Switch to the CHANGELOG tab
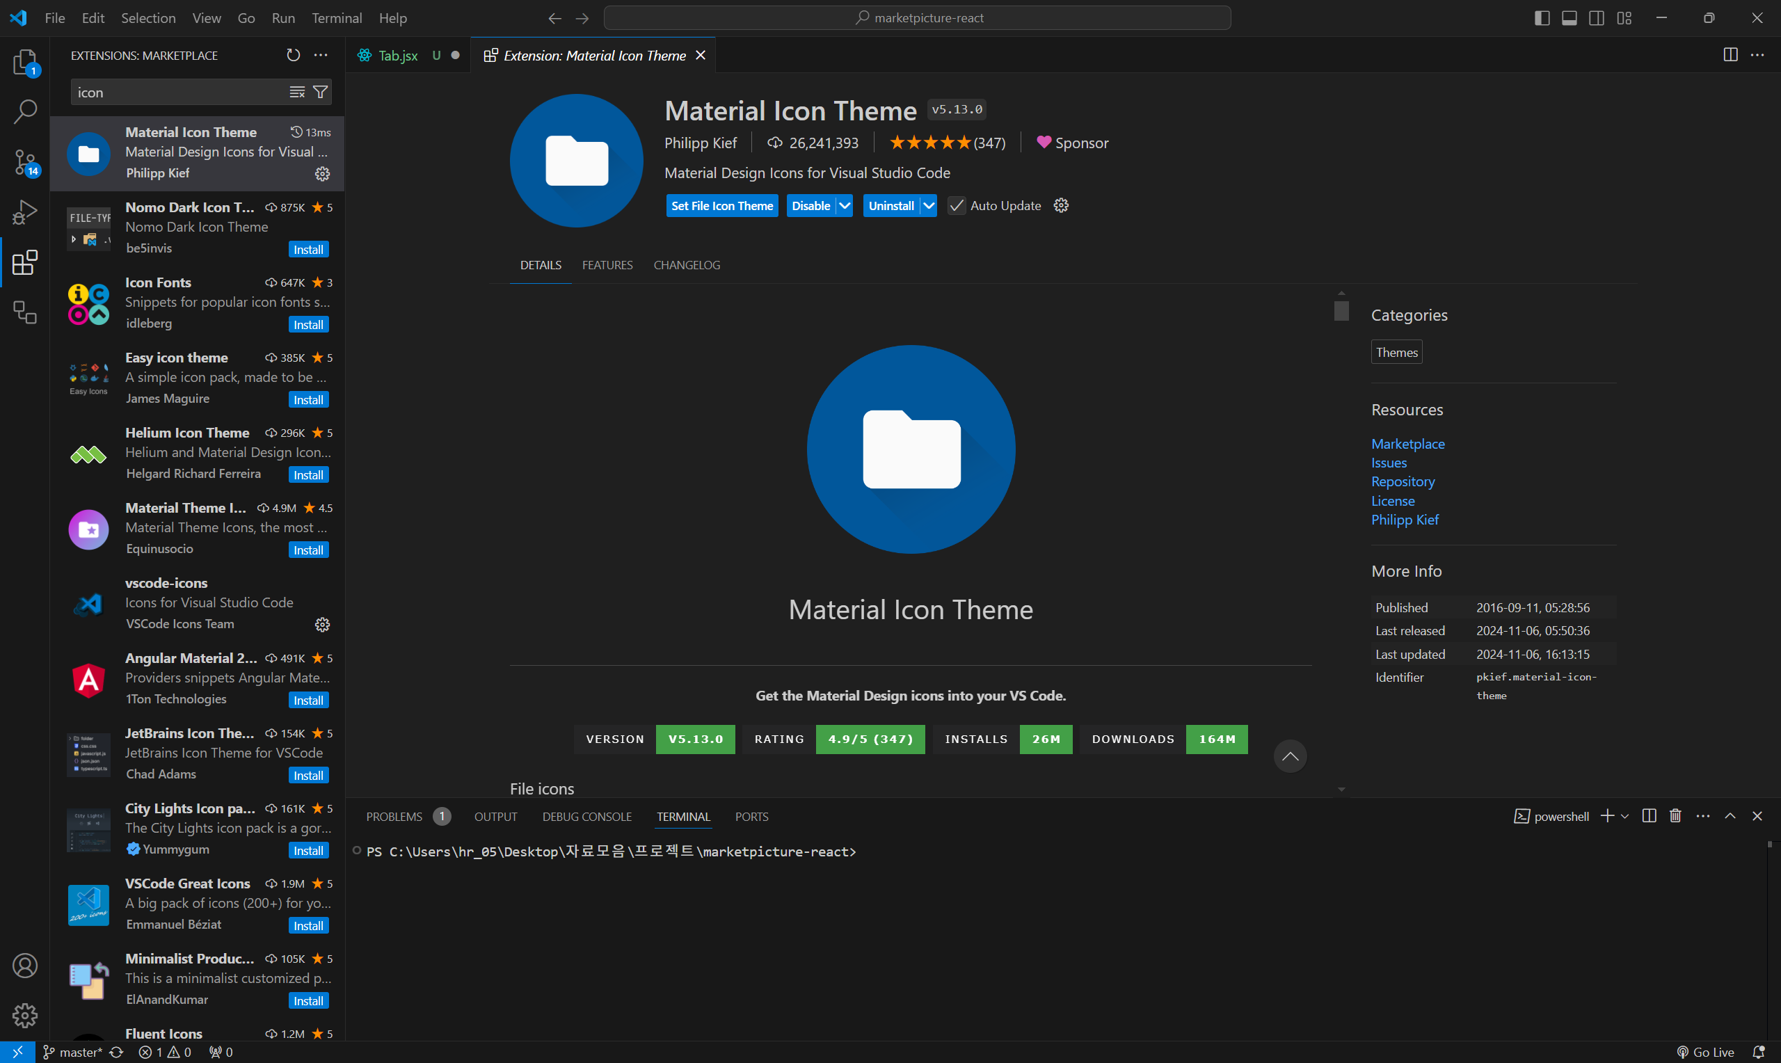Image resolution: width=1781 pixels, height=1063 pixels. coord(687,265)
